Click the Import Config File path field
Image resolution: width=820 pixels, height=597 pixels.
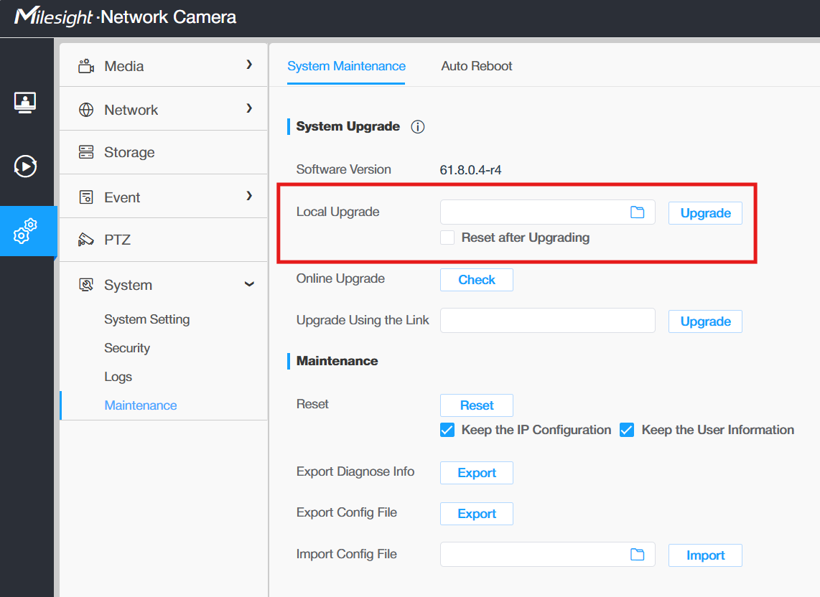tap(548, 555)
